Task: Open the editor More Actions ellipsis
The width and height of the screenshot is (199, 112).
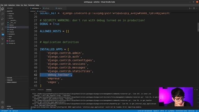Action: pyautogui.click(x=197, y=8)
